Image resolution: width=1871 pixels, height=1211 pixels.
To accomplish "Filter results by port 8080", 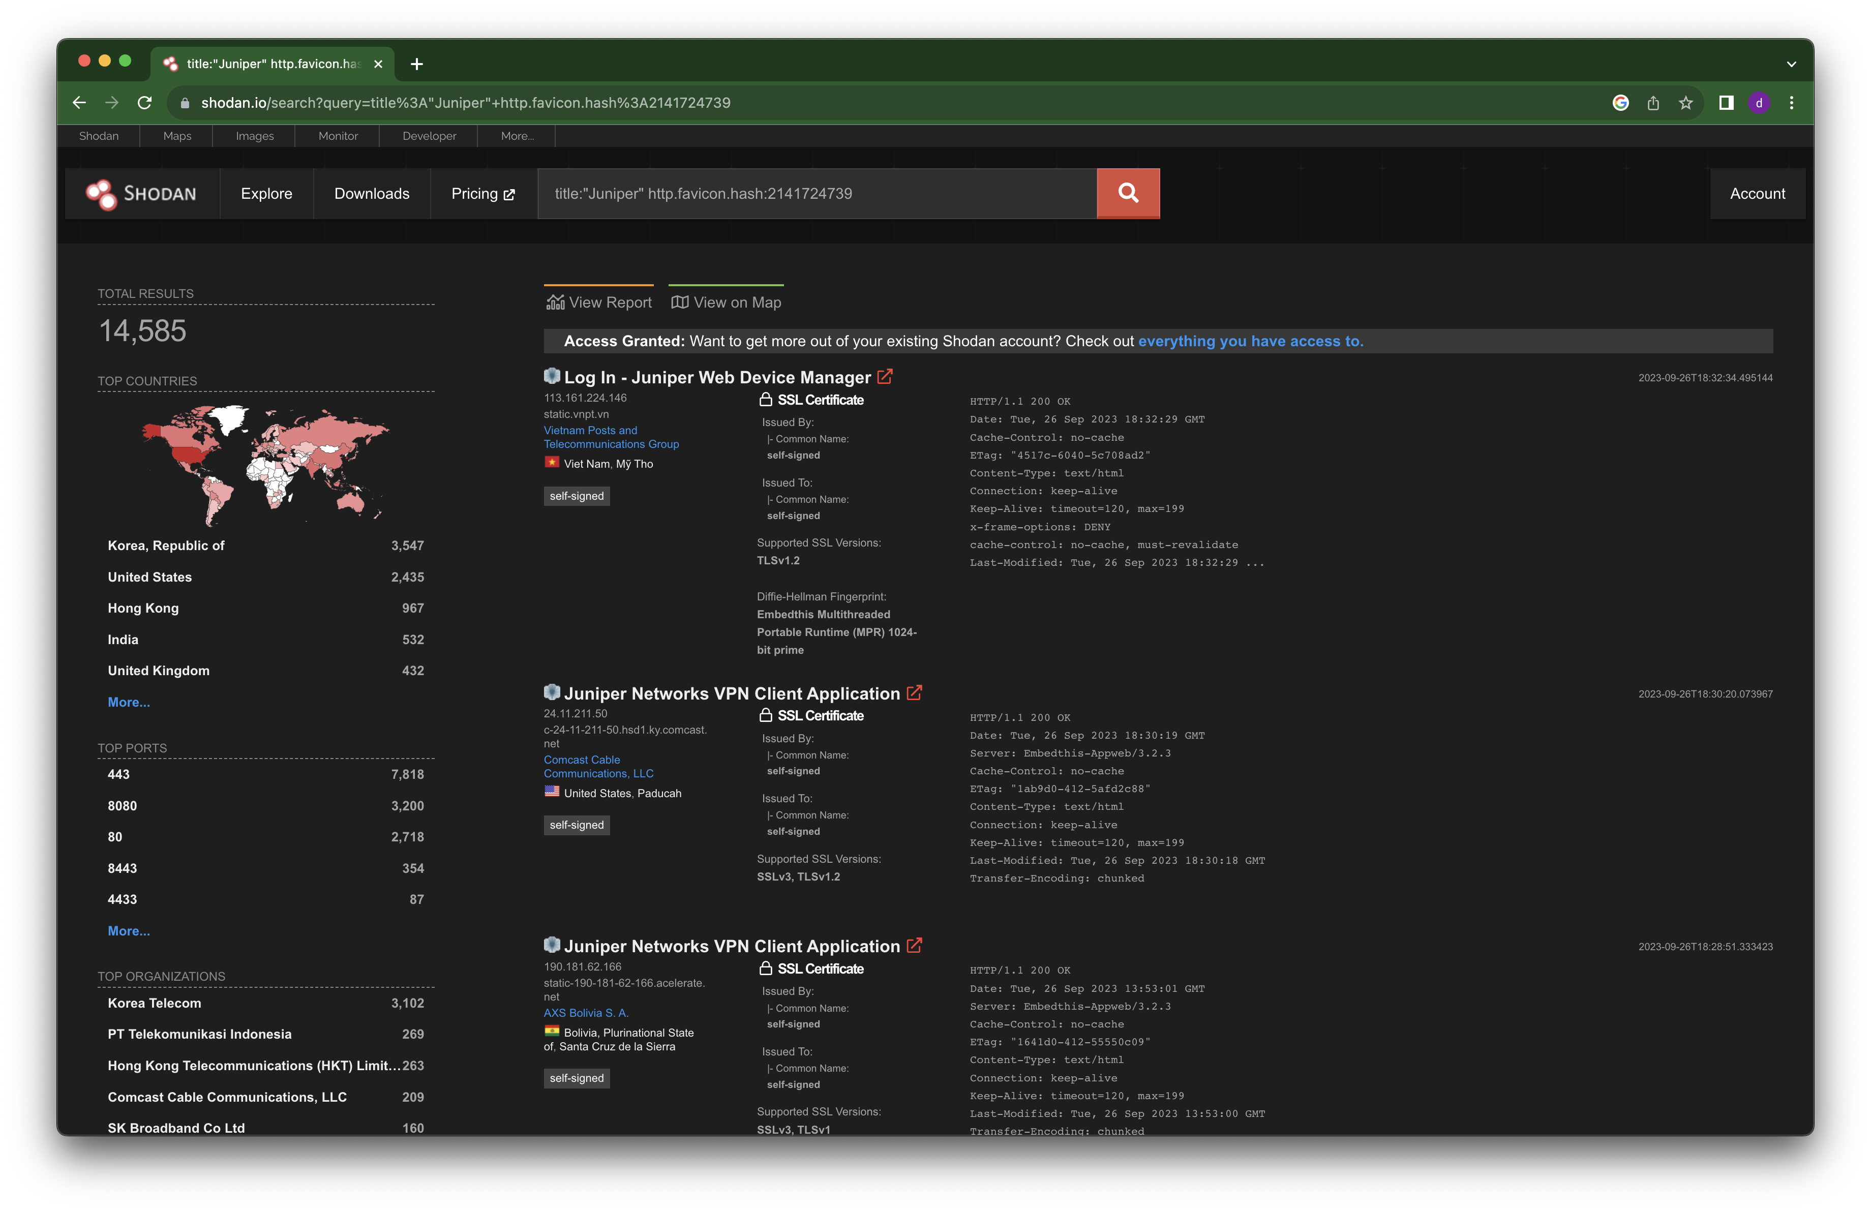I will coord(266,805).
